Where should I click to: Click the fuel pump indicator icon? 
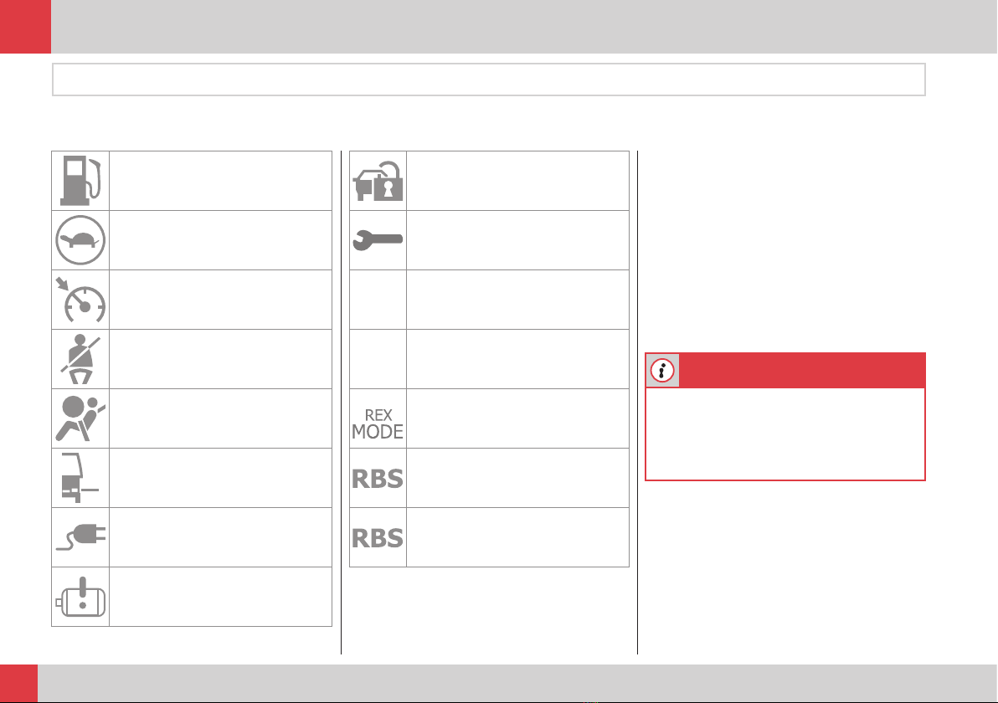(81, 181)
